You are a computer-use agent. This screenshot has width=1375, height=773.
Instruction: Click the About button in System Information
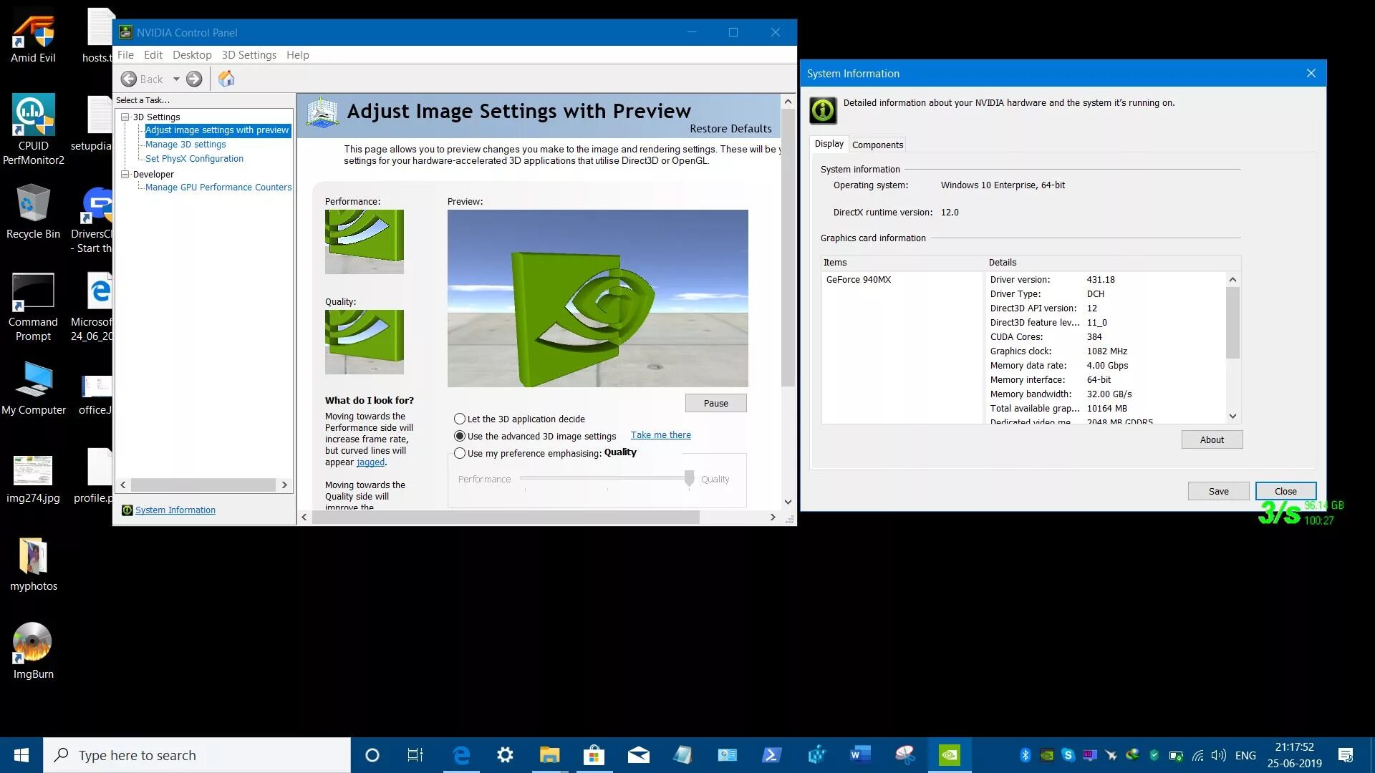[x=1212, y=439]
